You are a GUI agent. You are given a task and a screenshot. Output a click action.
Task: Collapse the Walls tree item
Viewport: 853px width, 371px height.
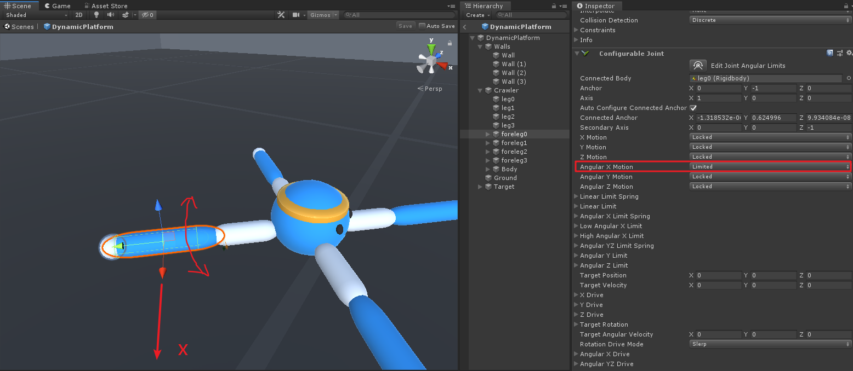[x=481, y=47]
